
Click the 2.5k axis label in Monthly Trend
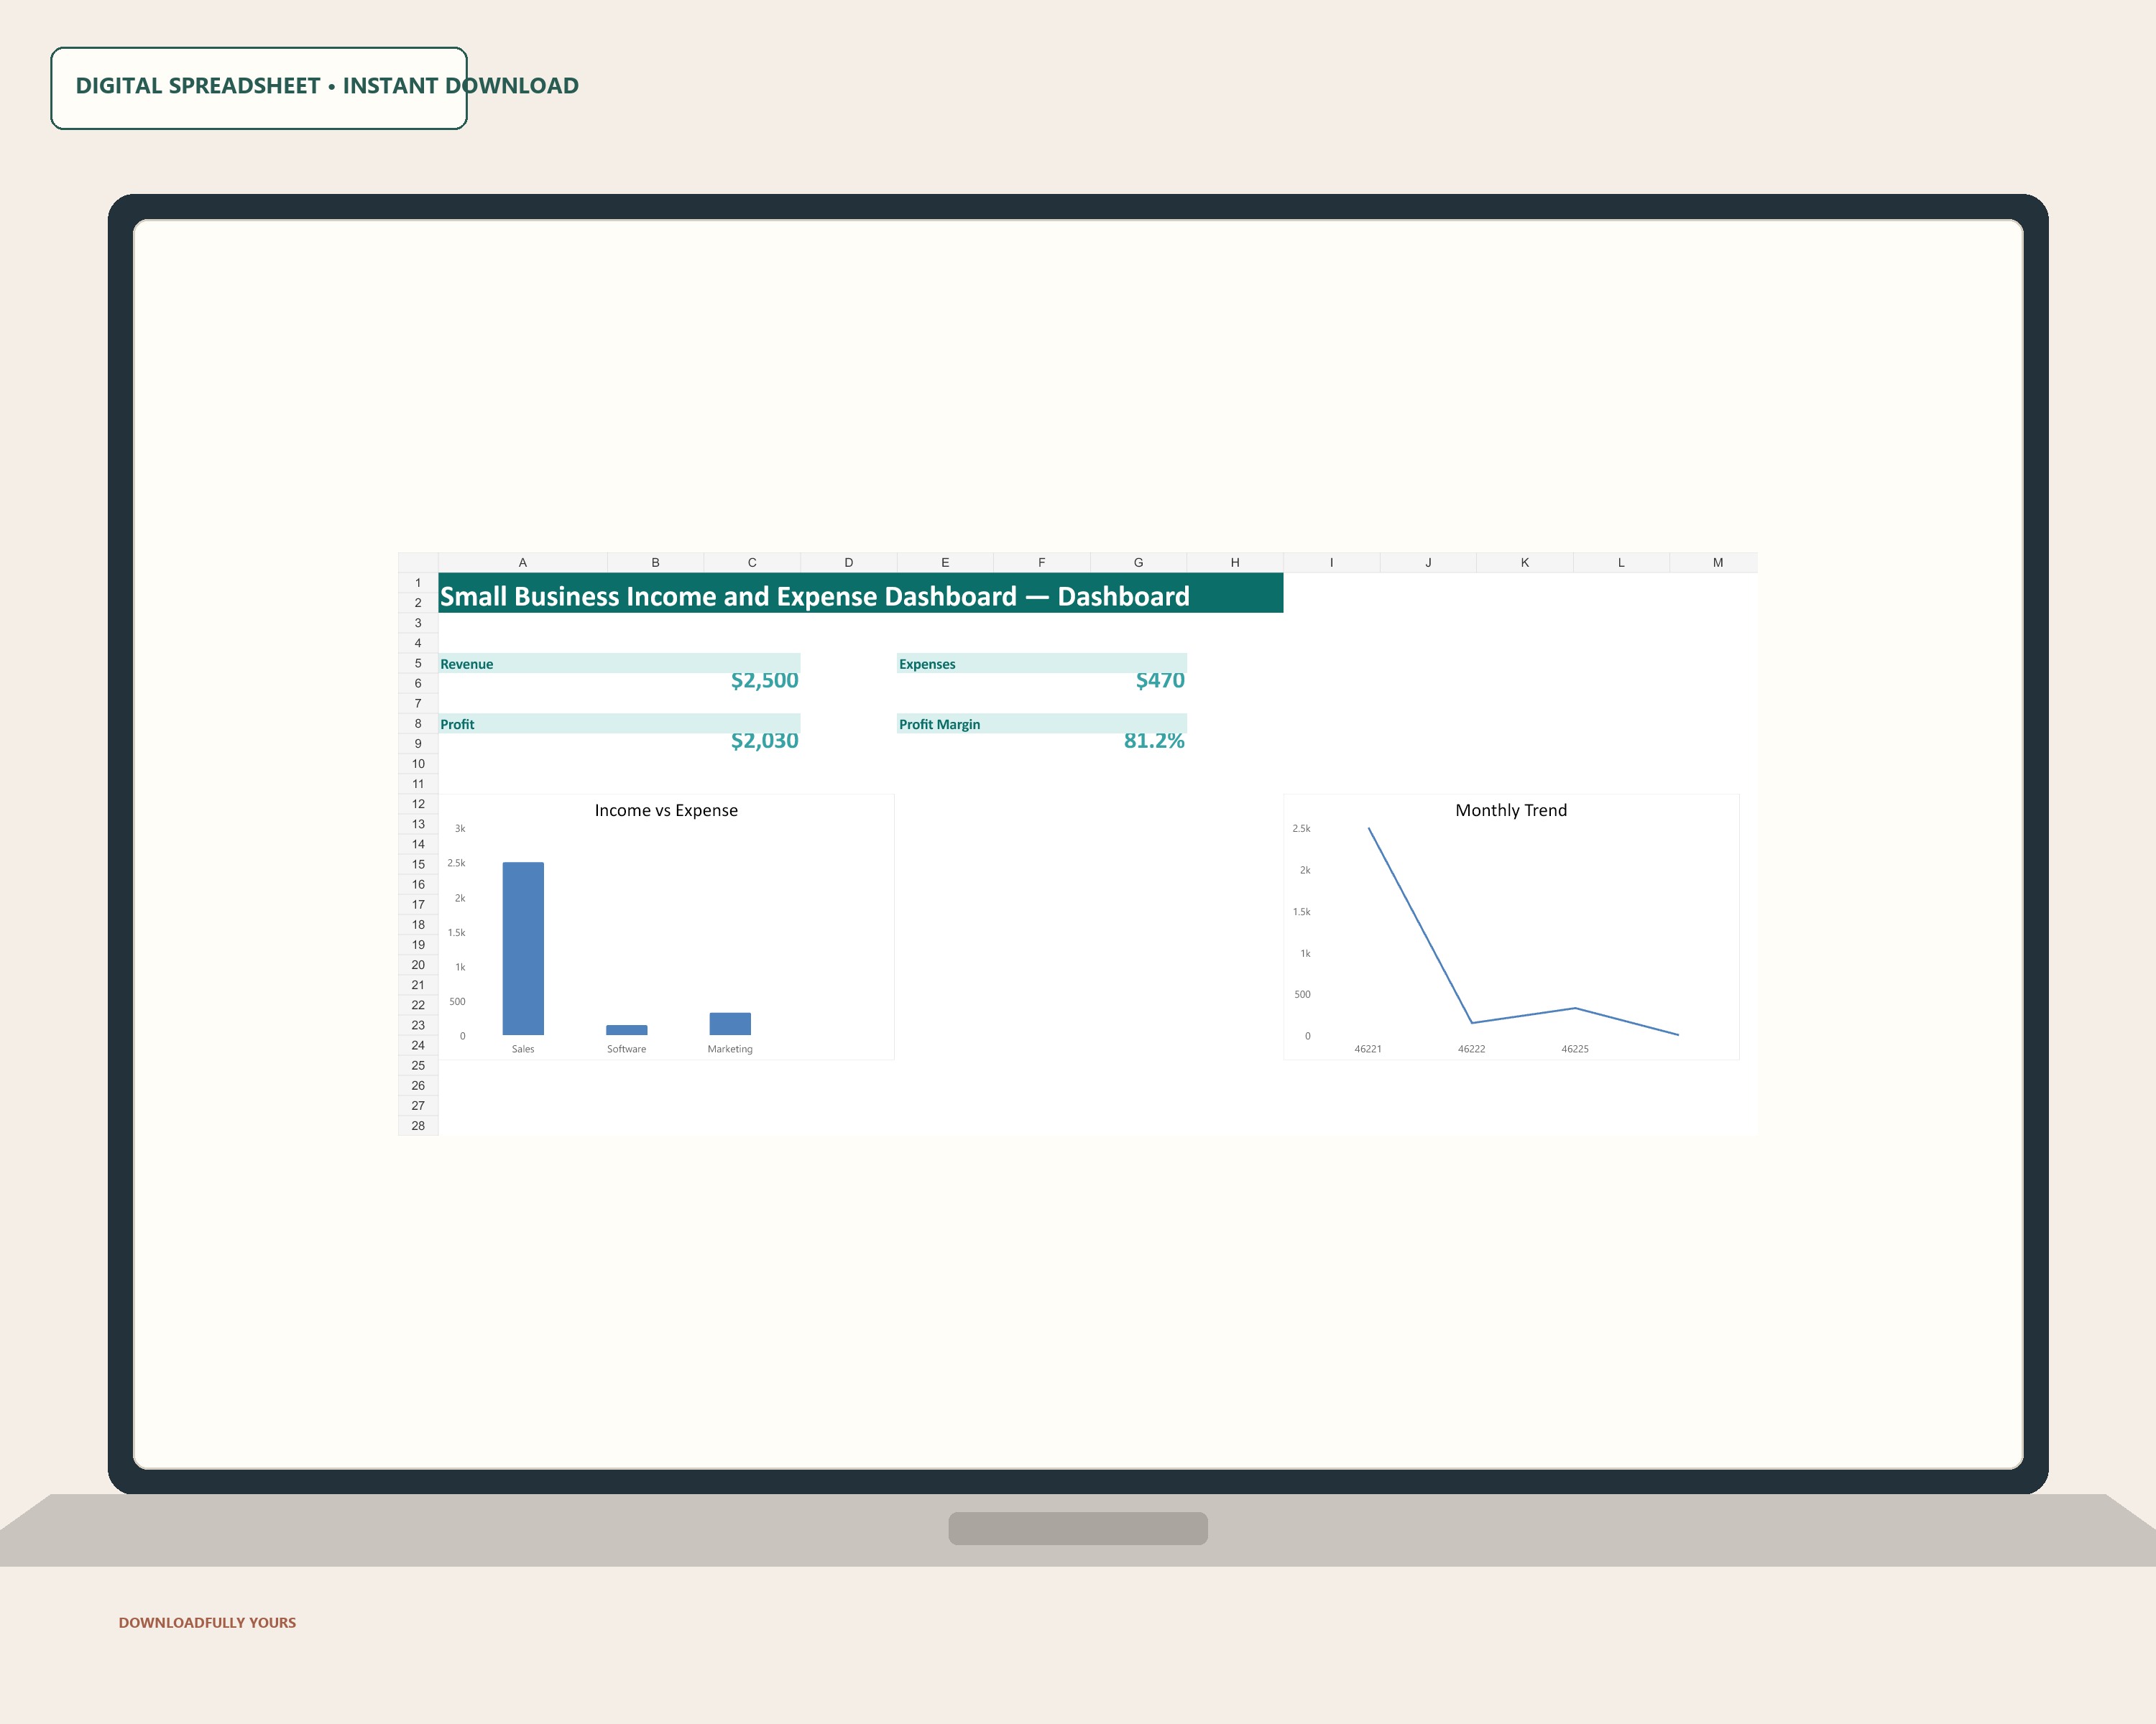[x=1301, y=828]
